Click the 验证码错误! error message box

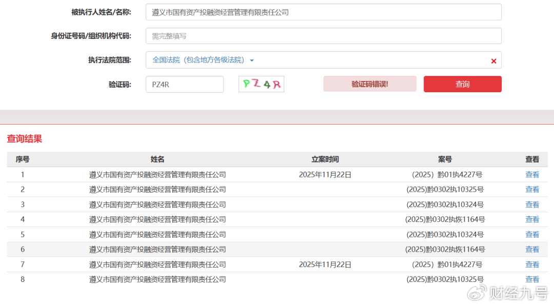pyautogui.click(x=369, y=84)
